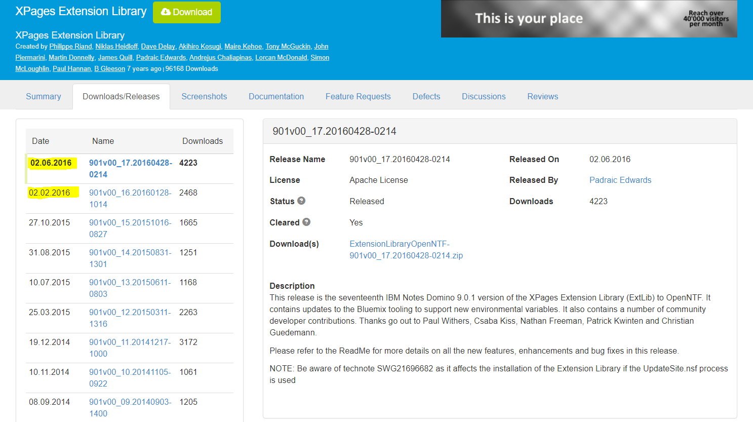This screenshot has width=753, height=422.
Task: Open author Philippe Riand's profile link
Action: (70, 46)
